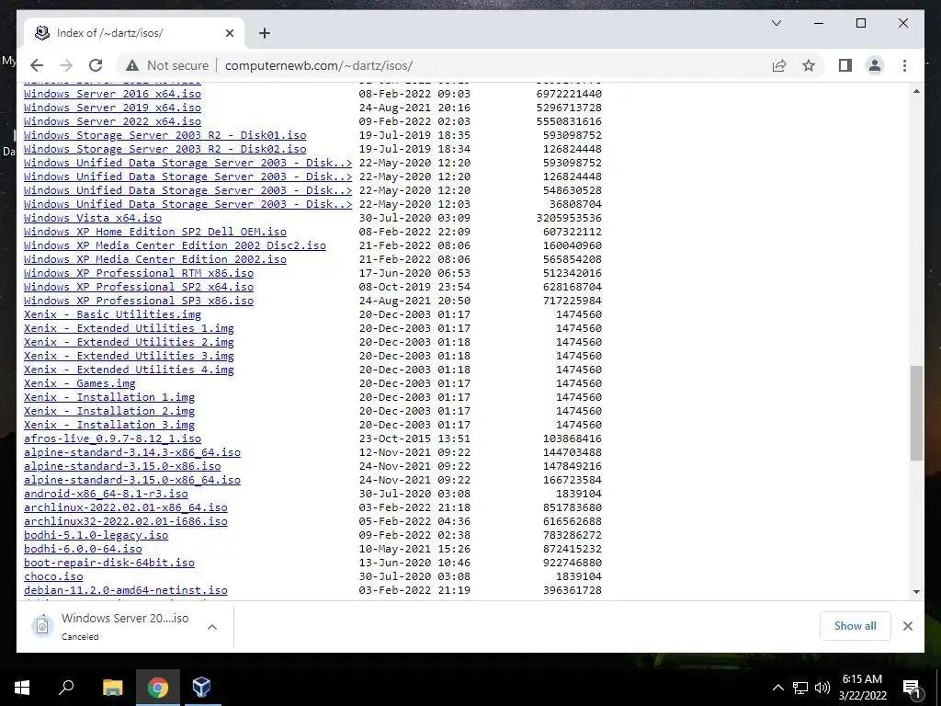Viewport: 941px width, 706px height.
Task: Select the Index of /~dartz/isos/ tab
Action: coord(134,33)
